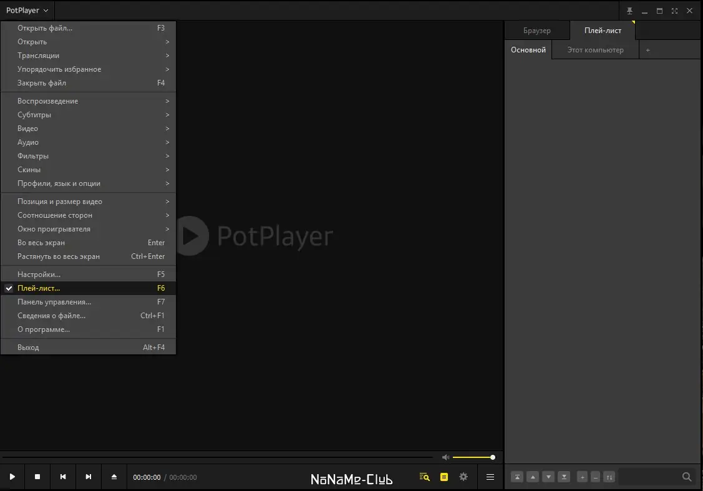
Task: Move playlist item up
Action: click(x=533, y=477)
